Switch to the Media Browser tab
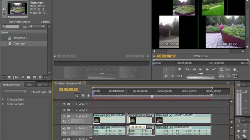 pyautogui.click(x=11, y=85)
